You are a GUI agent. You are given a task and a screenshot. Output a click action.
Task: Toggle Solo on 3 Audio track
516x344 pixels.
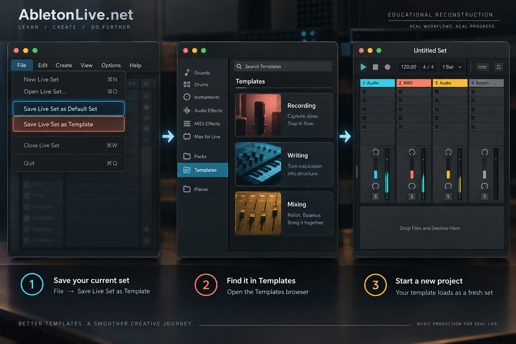coord(448,197)
